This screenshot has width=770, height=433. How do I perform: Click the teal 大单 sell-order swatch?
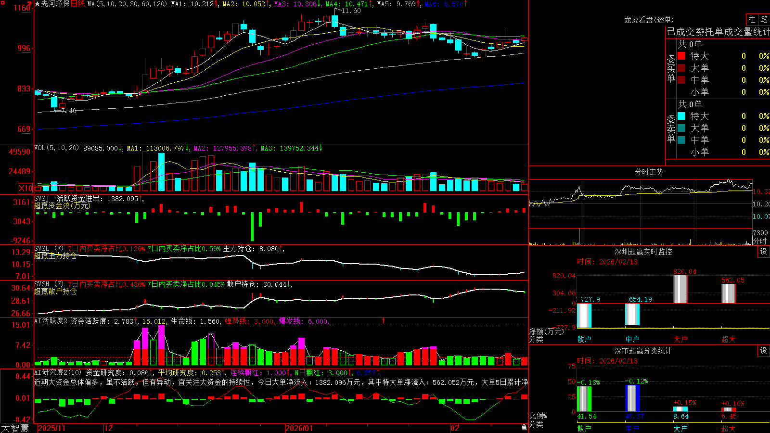coord(681,128)
